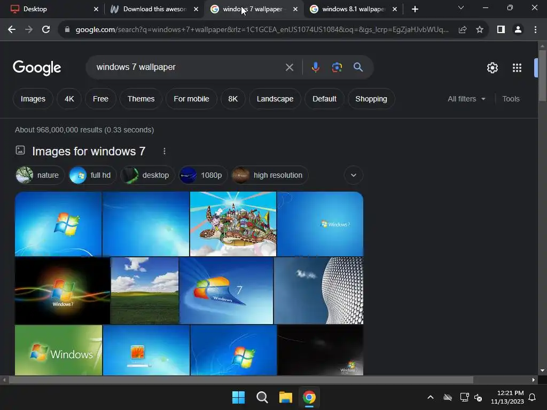Open Google apps grid

coord(517,68)
